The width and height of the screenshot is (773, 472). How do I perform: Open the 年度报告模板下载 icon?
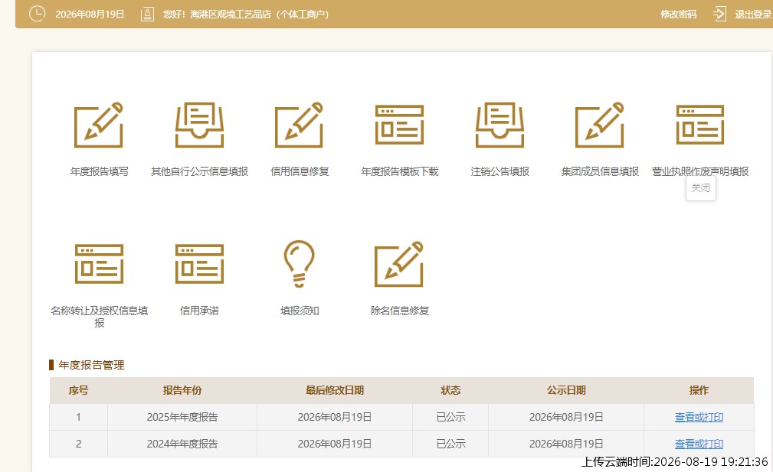[x=399, y=125]
